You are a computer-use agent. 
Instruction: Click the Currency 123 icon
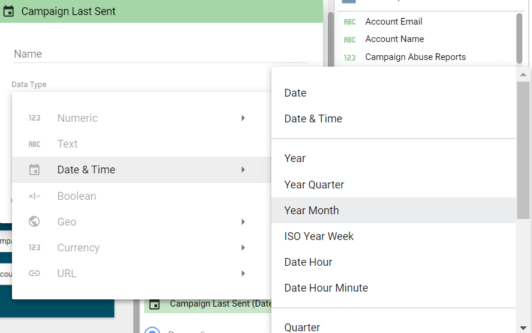pyautogui.click(x=35, y=248)
